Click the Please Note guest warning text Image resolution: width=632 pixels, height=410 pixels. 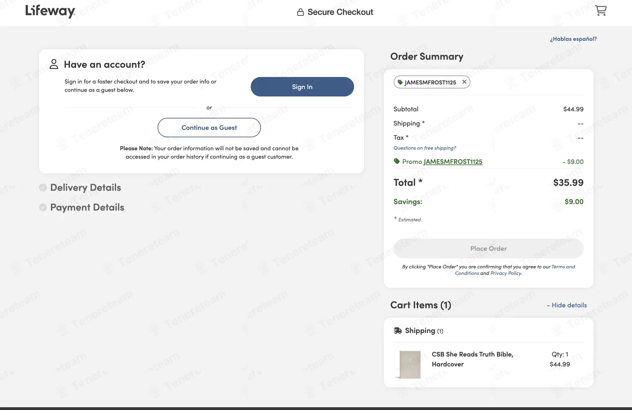209,152
